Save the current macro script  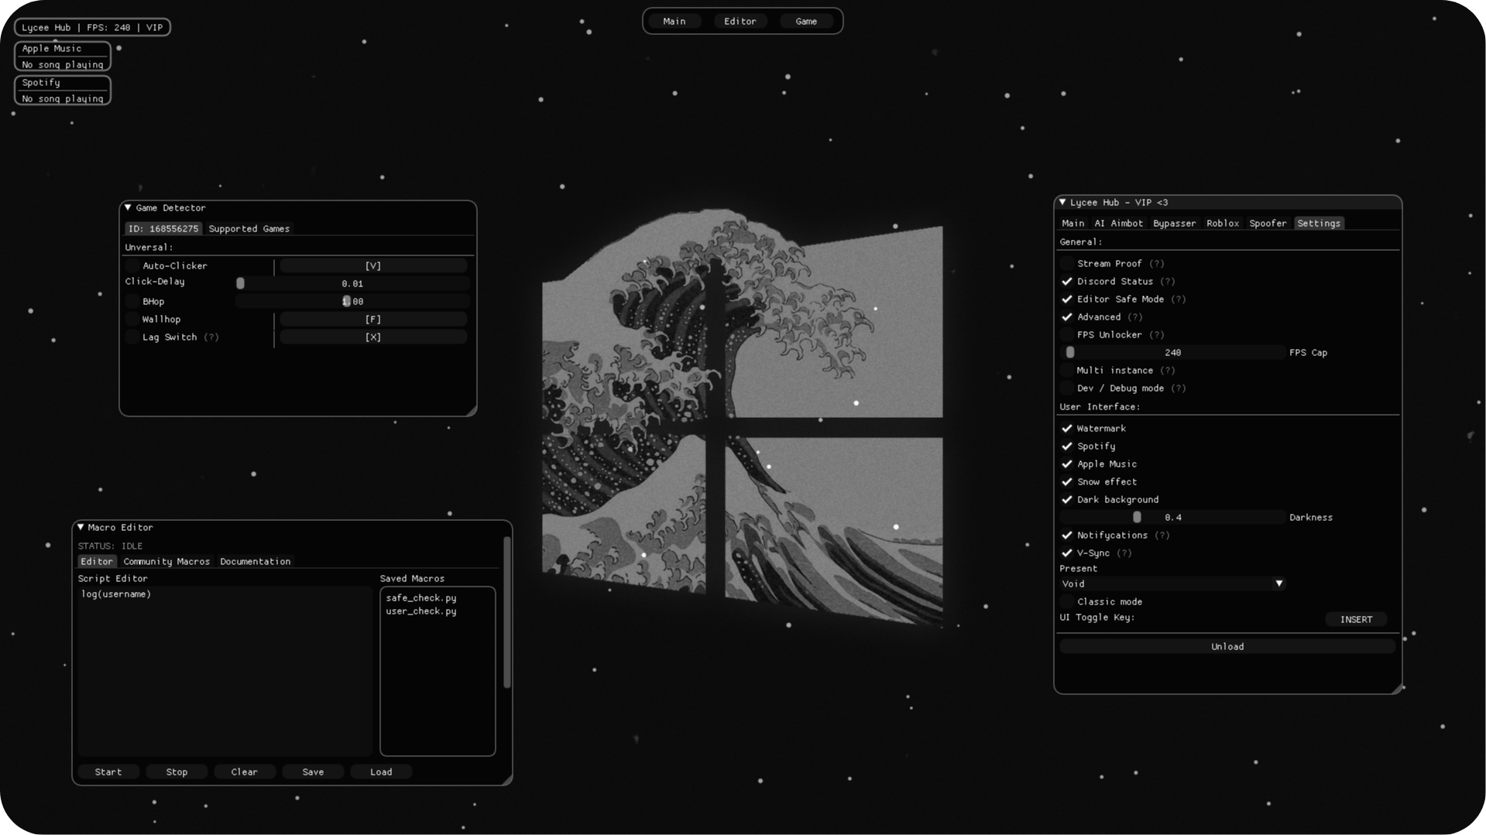(313, 772)
